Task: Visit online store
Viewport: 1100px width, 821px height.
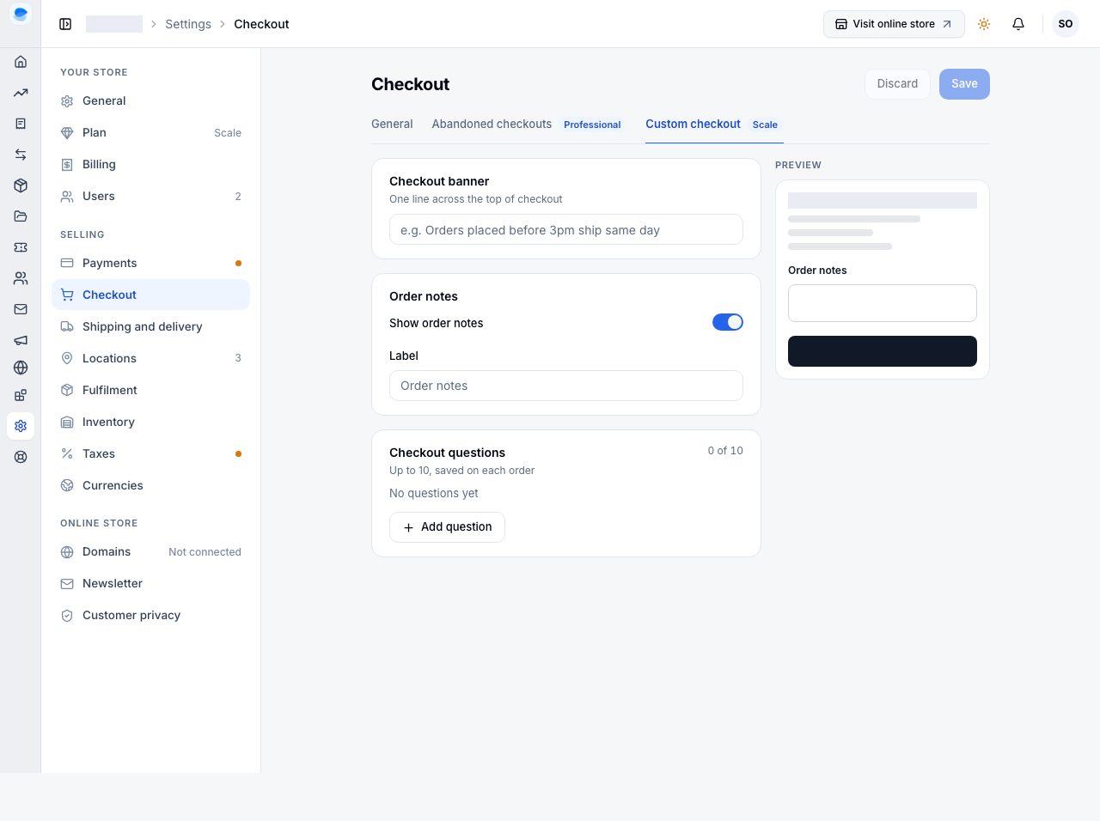Action: (x=894, y=24)
